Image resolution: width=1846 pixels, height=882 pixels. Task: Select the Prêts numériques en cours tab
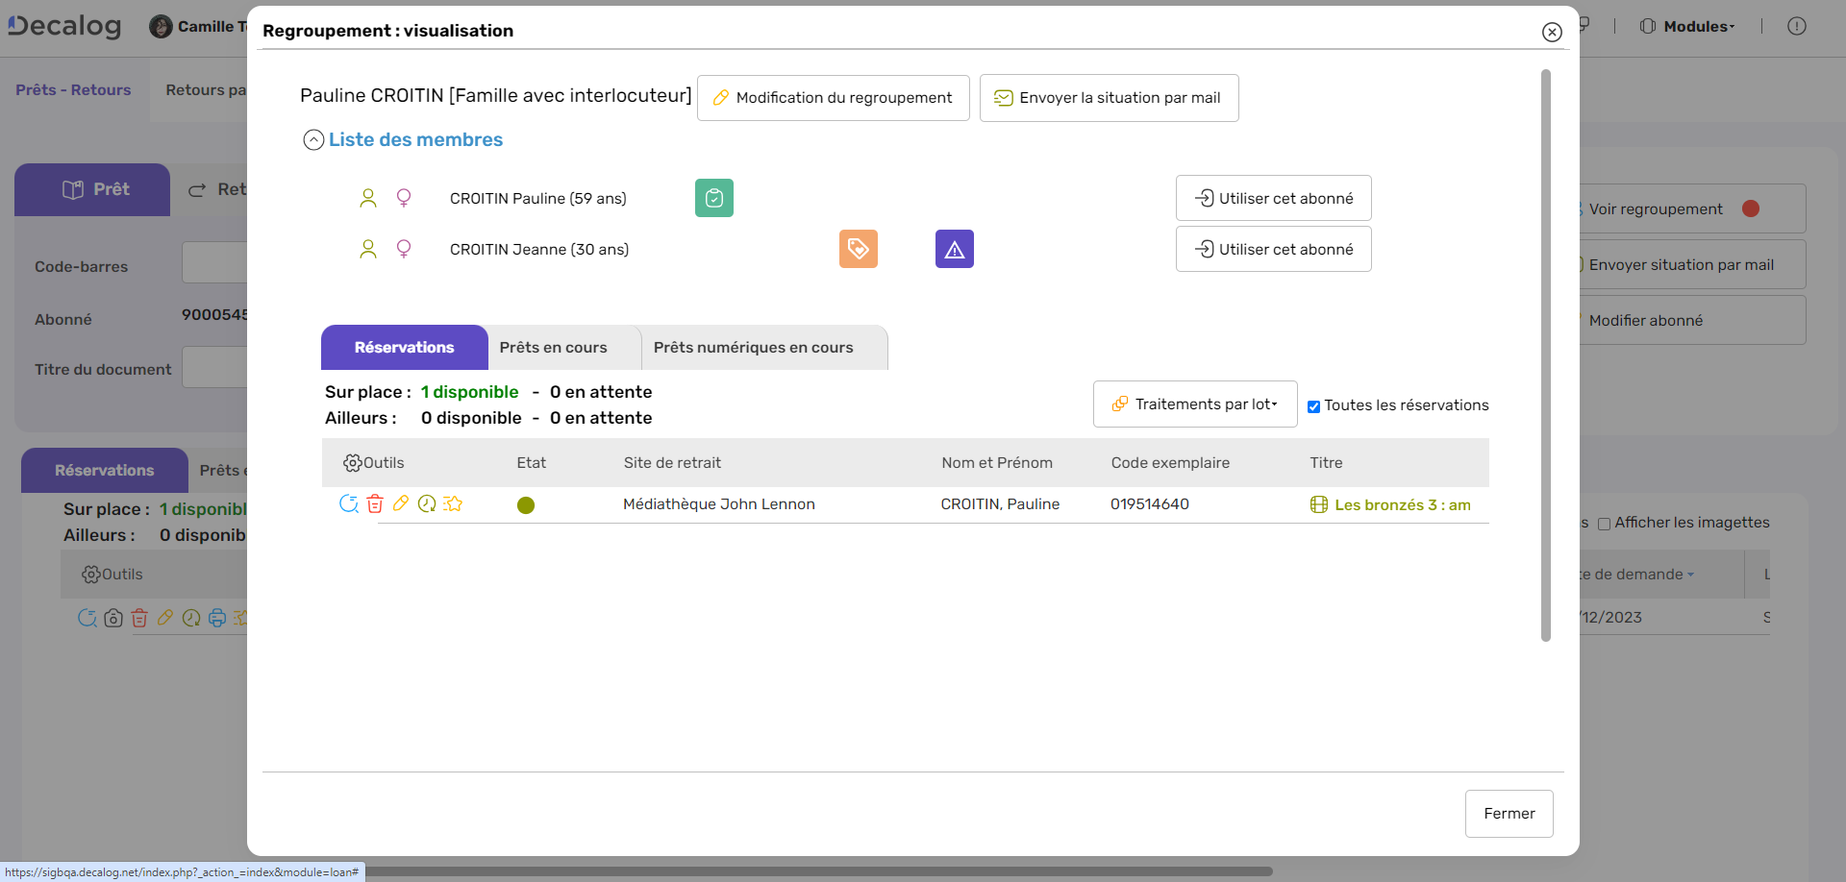(753, 347)
